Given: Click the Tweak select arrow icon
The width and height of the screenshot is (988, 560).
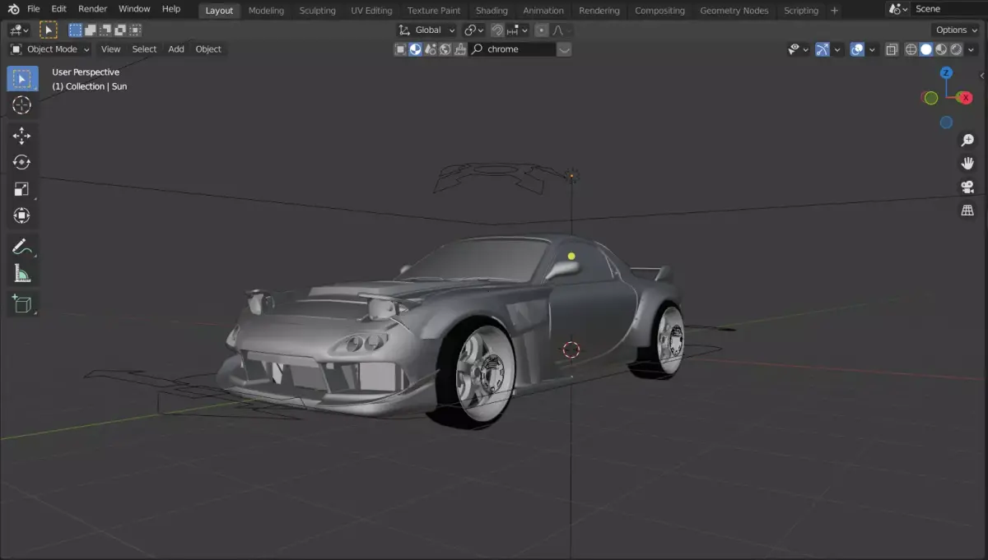Looking at the screenshot, I should click(x=49, y=30).
